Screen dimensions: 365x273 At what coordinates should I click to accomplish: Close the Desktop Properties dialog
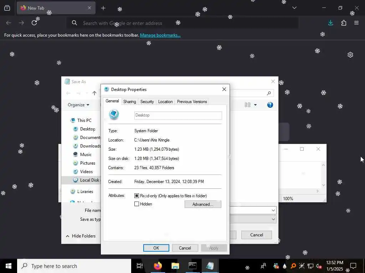(224, 89)
